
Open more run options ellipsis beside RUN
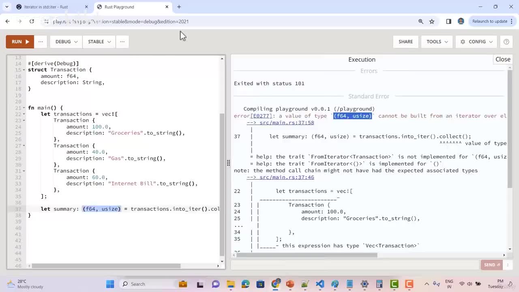(x=41, y=42)
